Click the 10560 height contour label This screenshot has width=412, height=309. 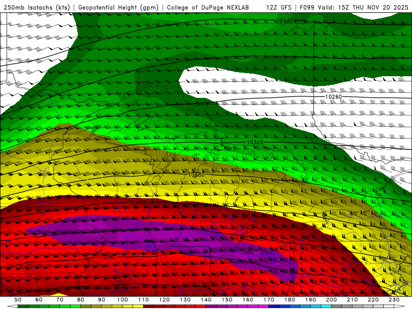coord(108,256)
